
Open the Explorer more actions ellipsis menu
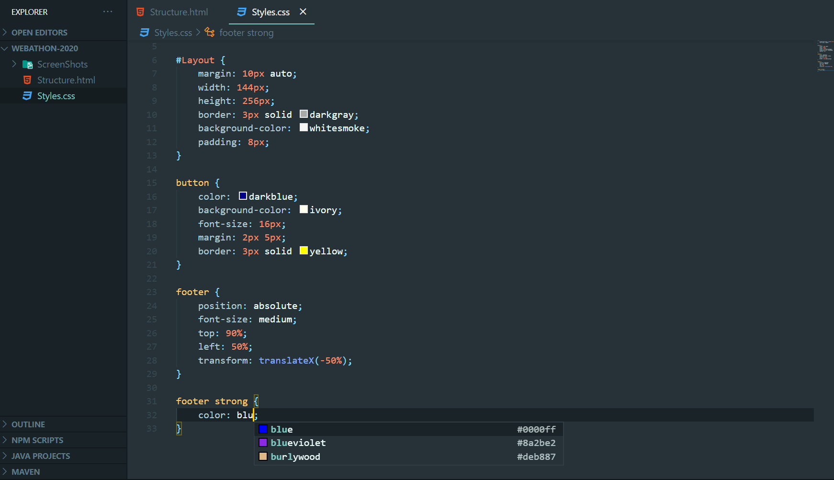pos(108,12)
